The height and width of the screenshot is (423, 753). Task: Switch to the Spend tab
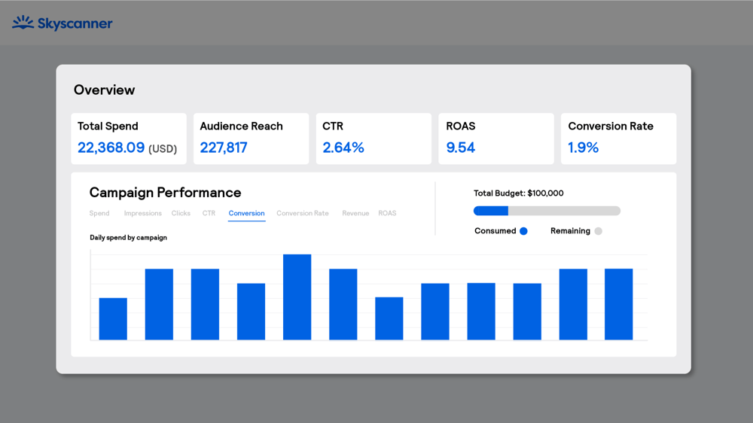click(x=99, y=214)
